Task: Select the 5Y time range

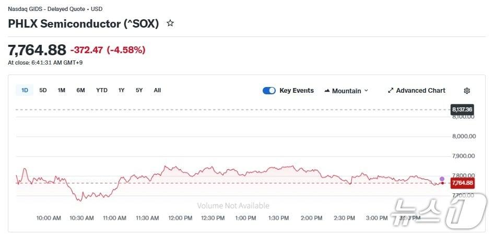Action: [139, 90]
